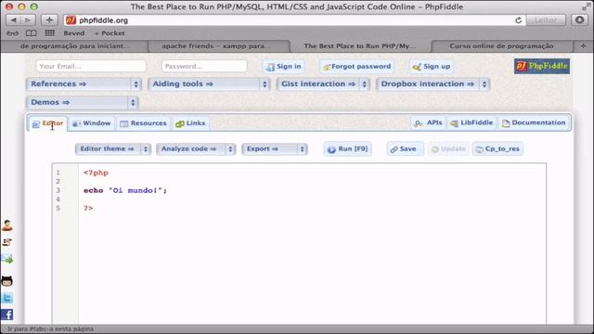
Task: Click the Leitor reader button
Action: pyautogui.click(x=546, y=20)
